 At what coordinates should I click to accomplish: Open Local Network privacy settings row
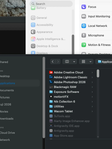coord(97,26)
